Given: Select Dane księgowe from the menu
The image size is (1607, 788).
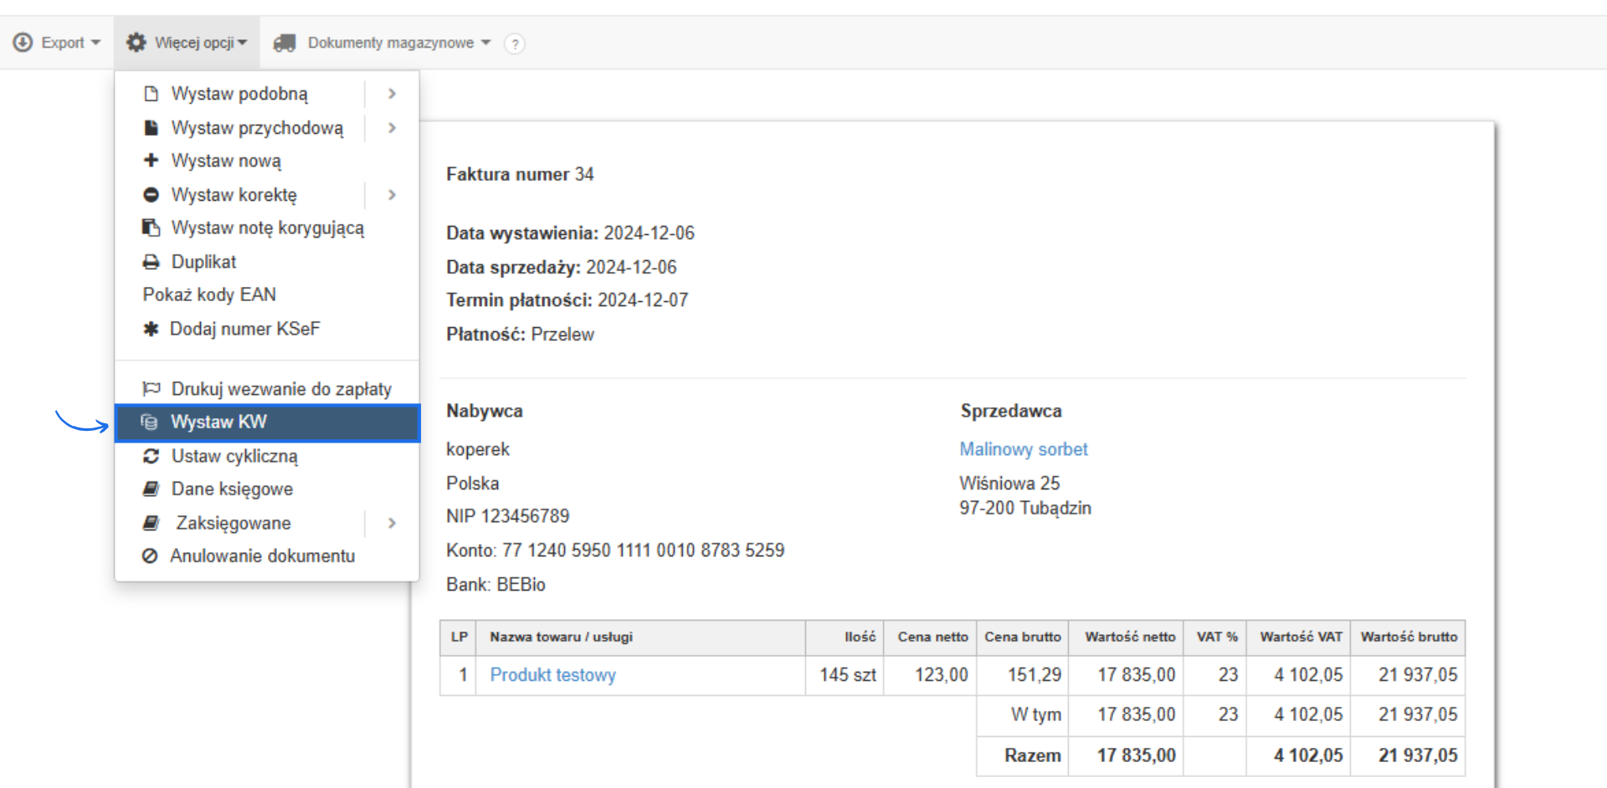Looking at the screenshot, I should (x=232, y=489).
